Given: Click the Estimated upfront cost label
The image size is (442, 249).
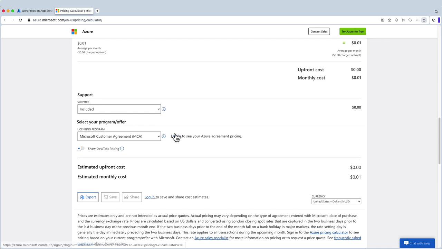Looking at the screenshot, I should tap(101, 167).
